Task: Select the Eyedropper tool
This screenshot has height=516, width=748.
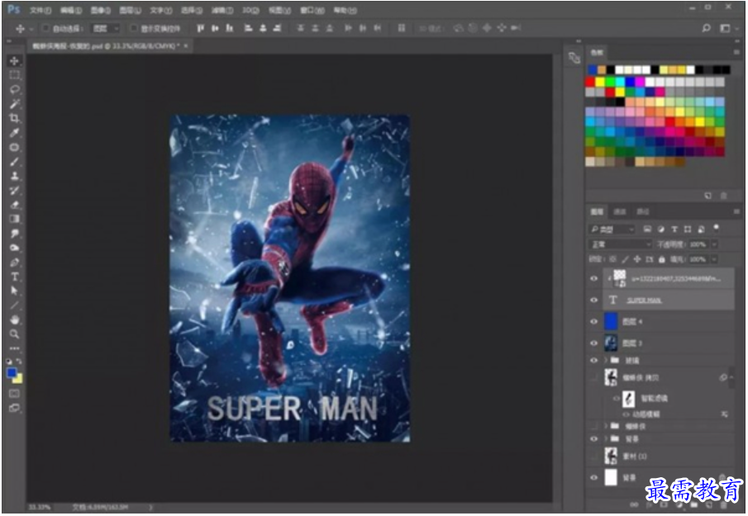Action: [x=14, y=132]
